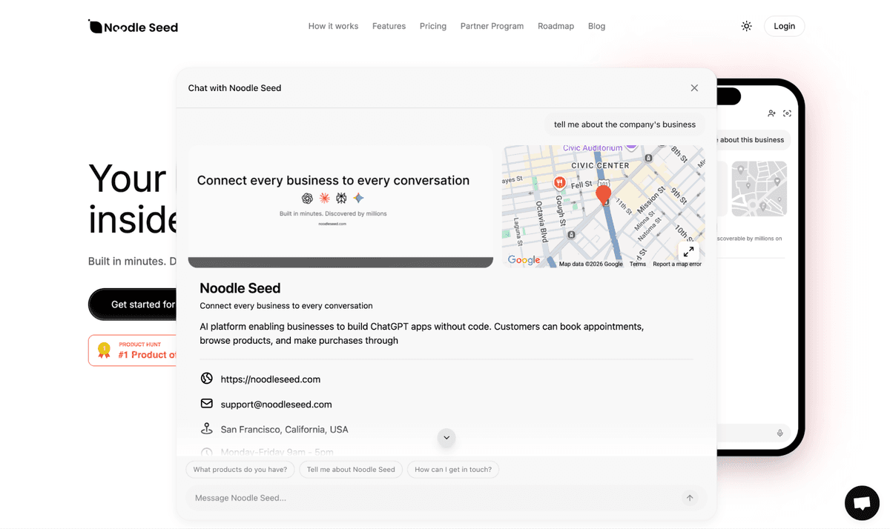This screenshot has height=529, width=890.
Task: Click the send arrow in message box
Action: 690,498
